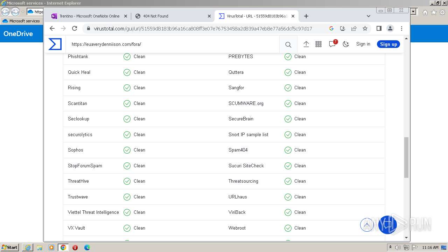Click the clean check icon for ViriBack
This screenshot has height=252, width=448.
tap(288, 212)
